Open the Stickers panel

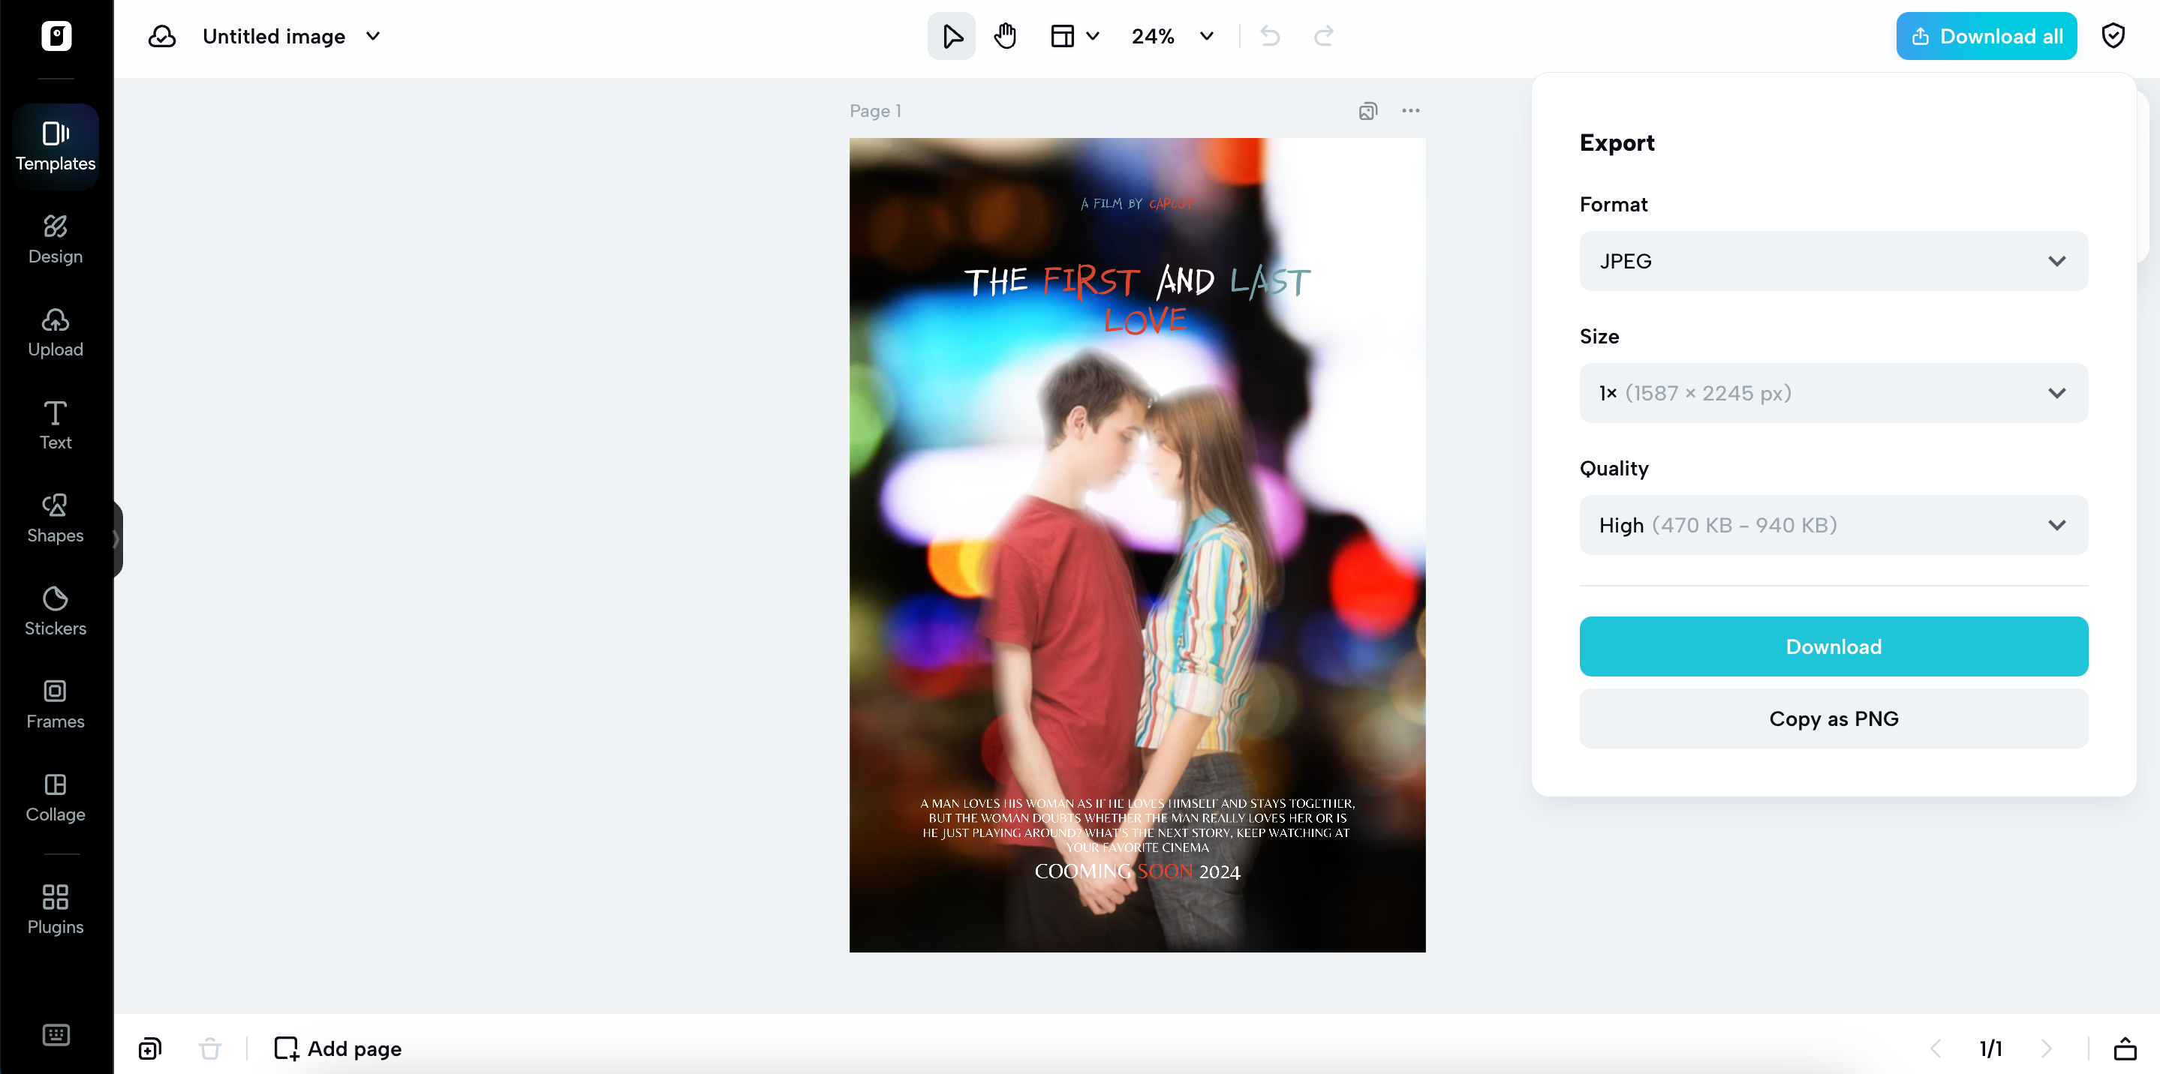click(x=55, y=610)
